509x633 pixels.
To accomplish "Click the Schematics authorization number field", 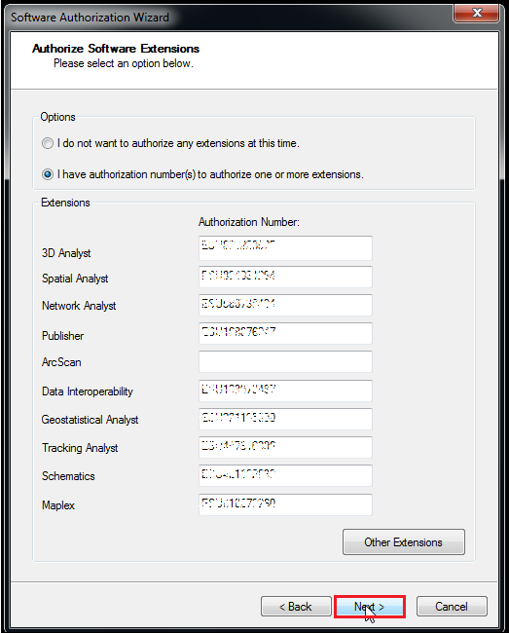I will tap(285, 475).
